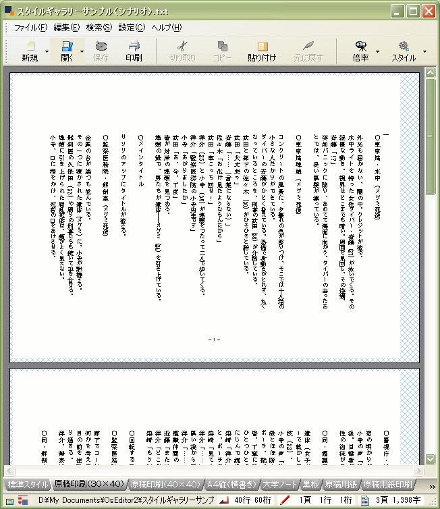Open the 設定(C) menu

coord(132,28)
